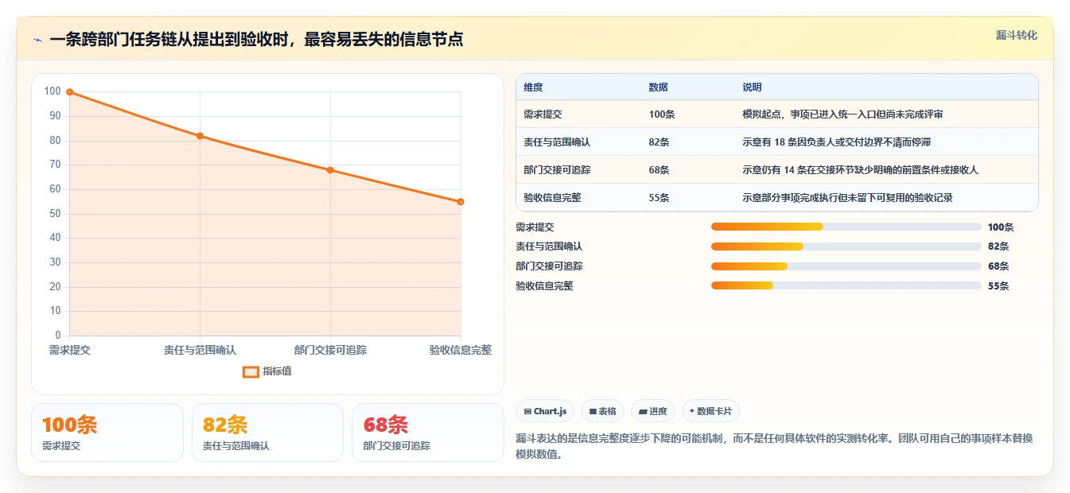Screen dimensions: 1070x493
Task: Click the 68条 value beside the progress bar
Action: pos(998,266)
